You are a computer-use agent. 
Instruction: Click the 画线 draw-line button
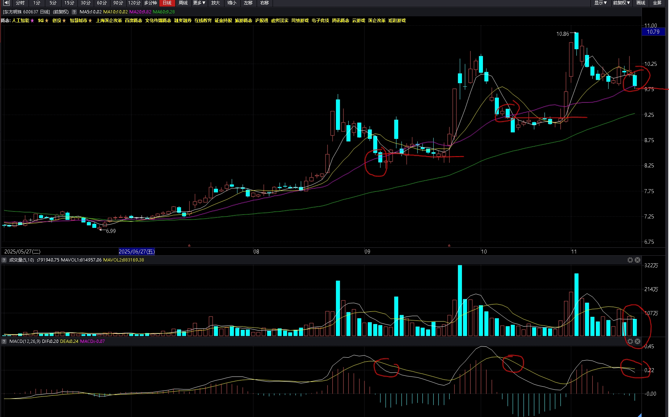[641, 3]
